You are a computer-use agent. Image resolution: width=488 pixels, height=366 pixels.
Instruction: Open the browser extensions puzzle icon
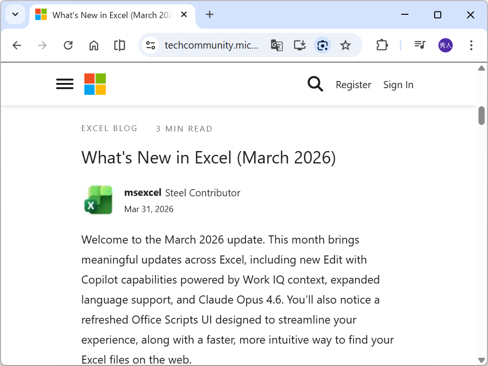(382, 45)
